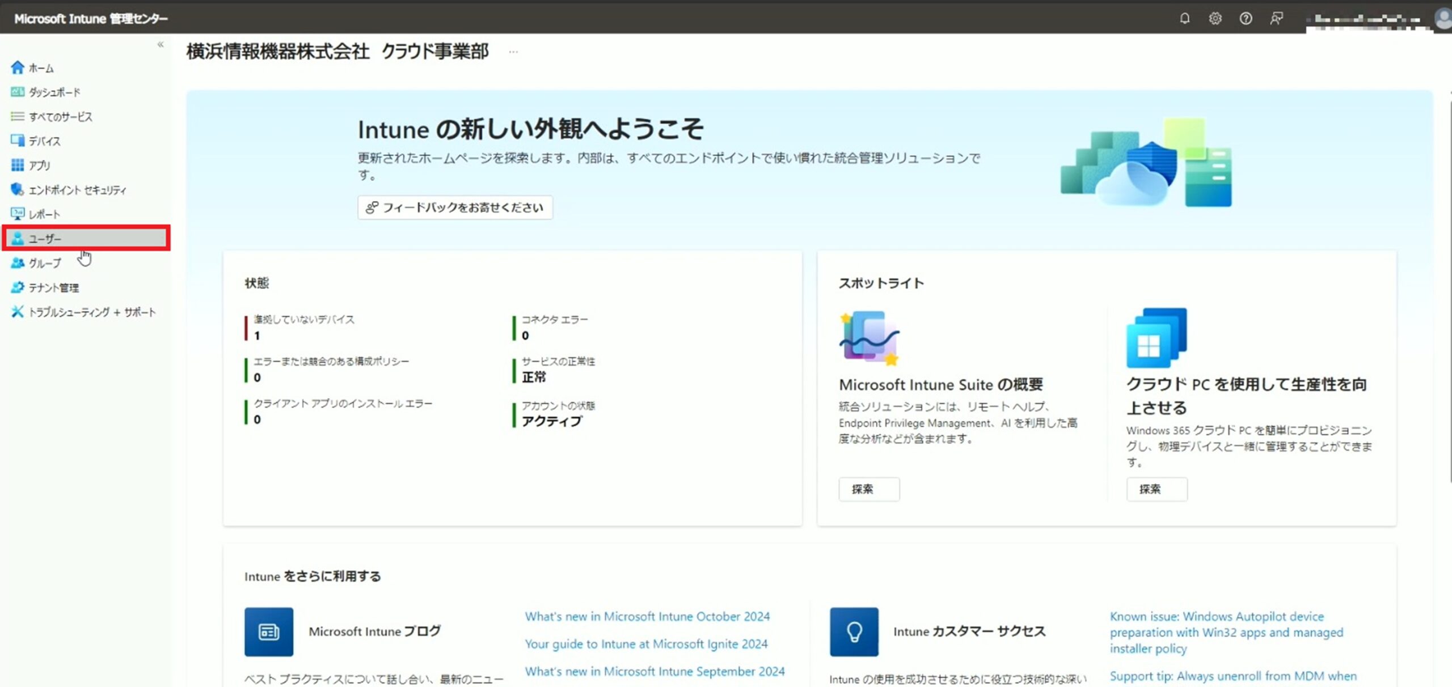Click フィードバックをお寄せください button
Screen dimensions: 1452x687
click(x=455, y=207)
